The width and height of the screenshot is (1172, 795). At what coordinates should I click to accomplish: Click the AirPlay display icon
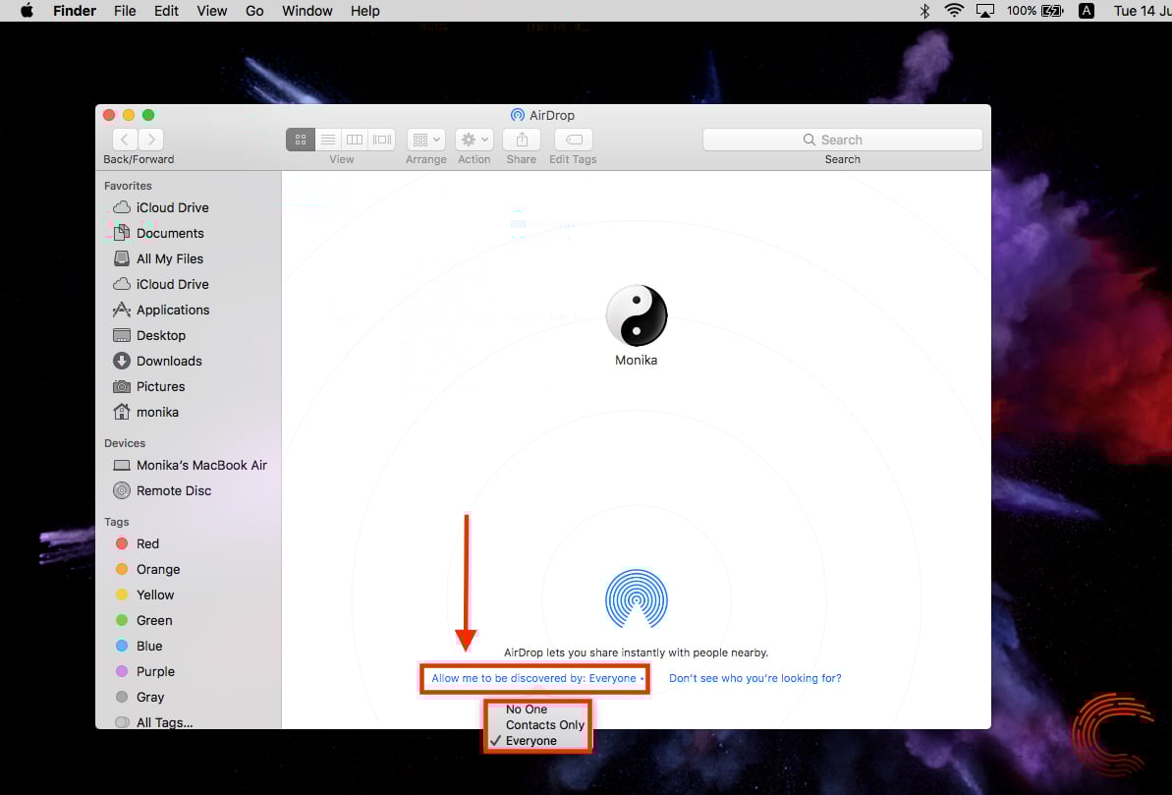(x=985, y=11)
